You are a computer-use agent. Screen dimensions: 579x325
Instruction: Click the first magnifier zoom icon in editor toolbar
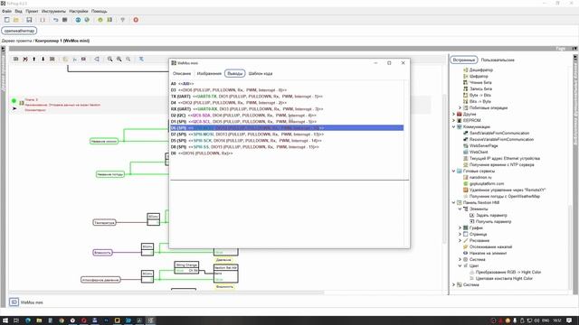coord(110,59)
